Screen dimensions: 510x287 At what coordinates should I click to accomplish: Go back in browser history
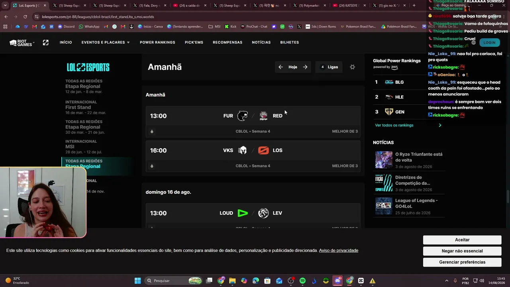pyautogui.click(x=6, y=17)
